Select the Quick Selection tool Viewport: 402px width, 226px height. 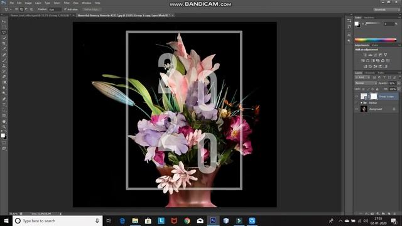(x=4, y=38)
